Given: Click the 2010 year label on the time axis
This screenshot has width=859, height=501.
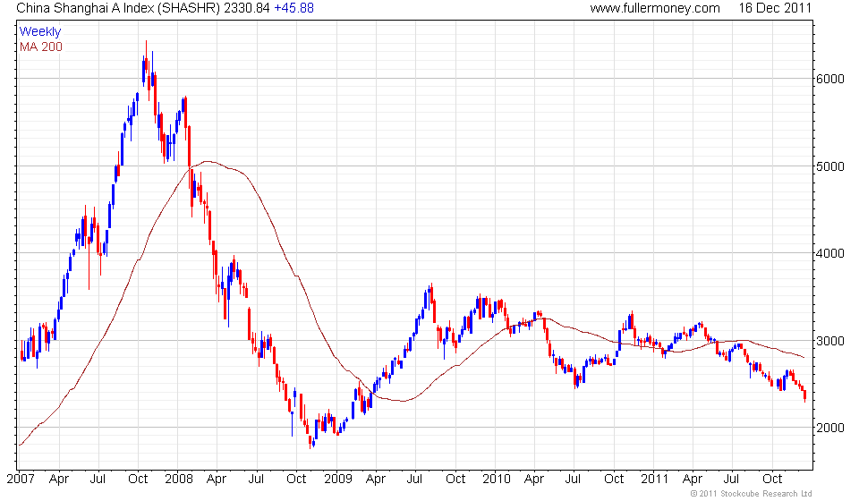Looking at the screenshot, I should click(x=497, y=480).
